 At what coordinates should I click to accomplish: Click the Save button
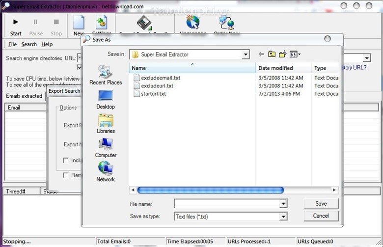click(321, 203)
